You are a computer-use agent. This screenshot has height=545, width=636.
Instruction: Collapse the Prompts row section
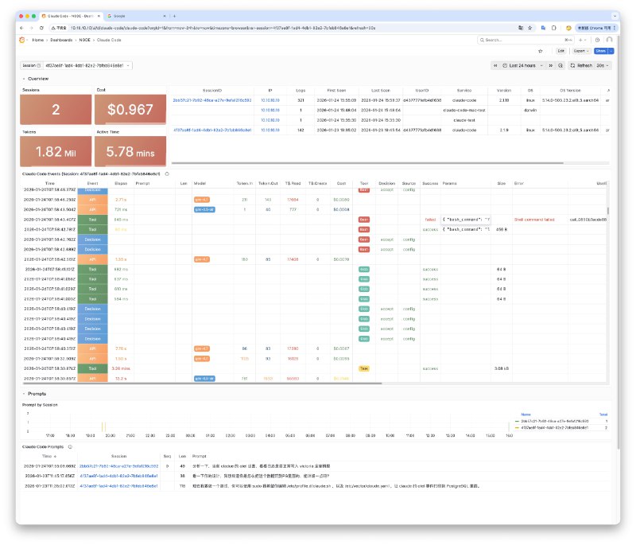24,392
